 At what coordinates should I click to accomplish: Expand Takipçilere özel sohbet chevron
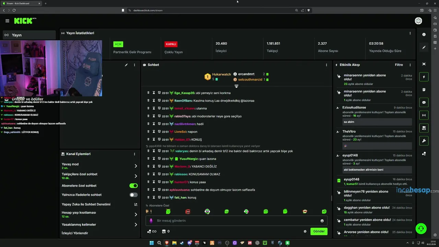[136, 176]
